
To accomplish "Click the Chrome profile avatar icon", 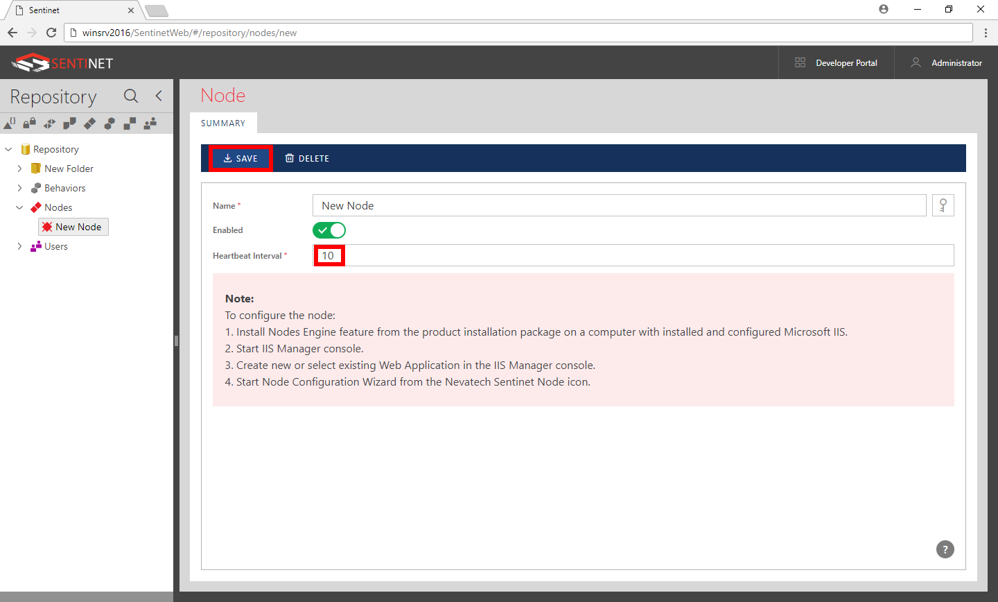I will click(x=884, y=9).
